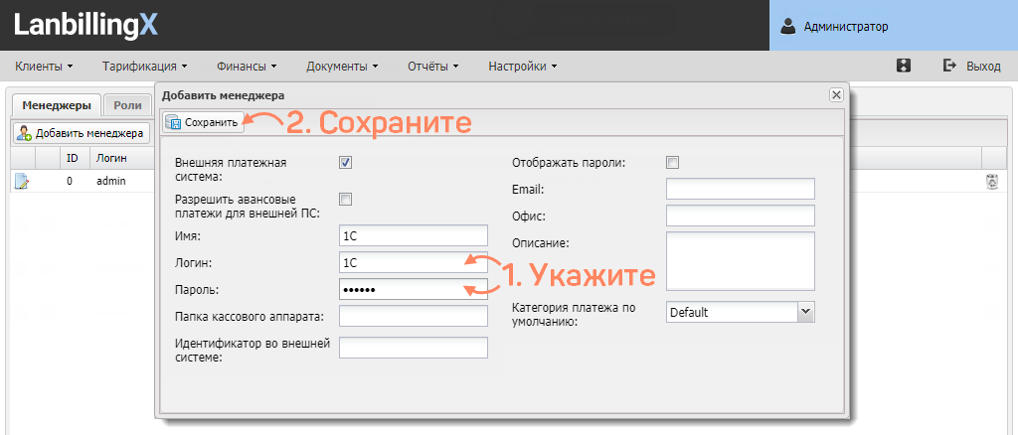Toggle Отображать пароли checkbox

pyautogui.click(x=672, y=163)
